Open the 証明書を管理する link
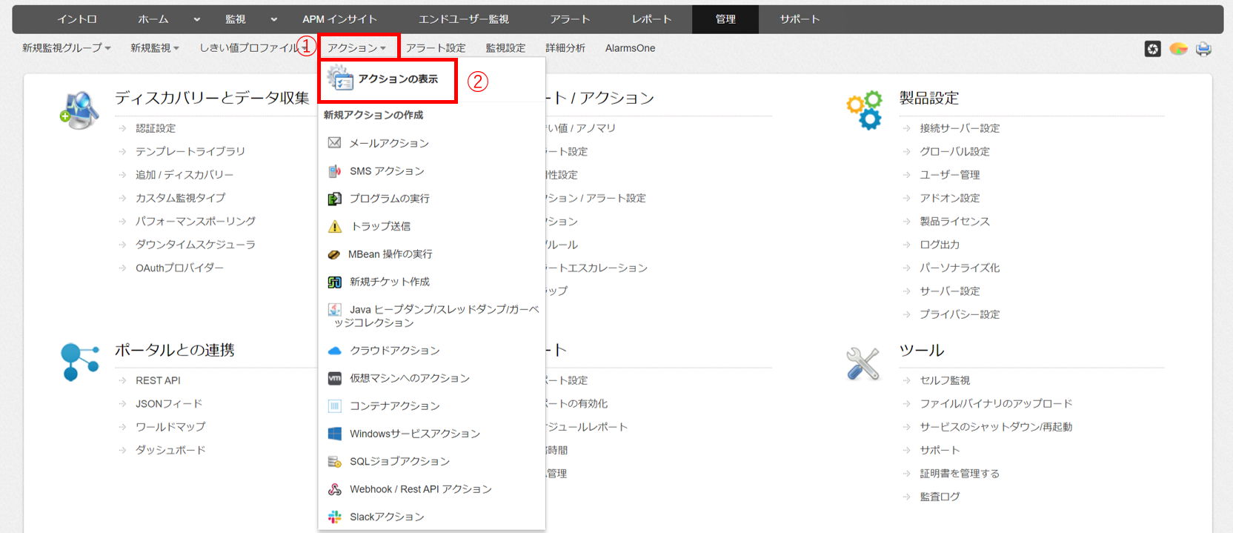This screenshot has width=1233, height=533. click(960, 474)
